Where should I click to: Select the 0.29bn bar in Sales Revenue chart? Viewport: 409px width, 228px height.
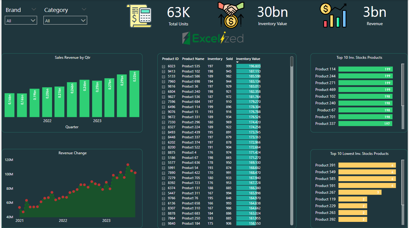(122, 96)
